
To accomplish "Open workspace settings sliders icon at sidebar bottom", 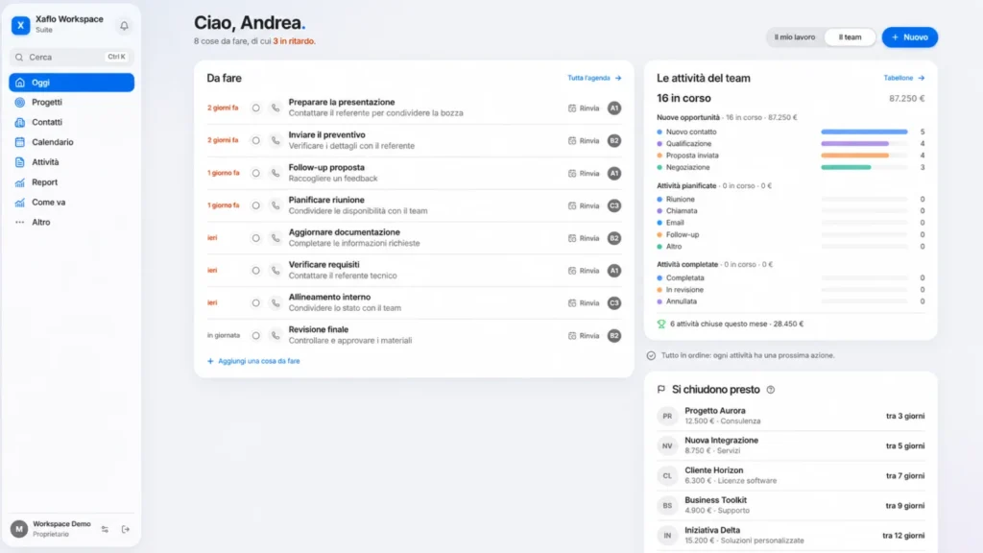I will (x=105, y=529).
